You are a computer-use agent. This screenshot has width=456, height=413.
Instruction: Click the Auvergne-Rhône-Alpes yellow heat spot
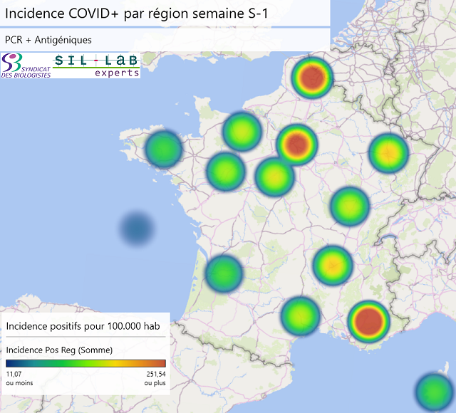333,265
